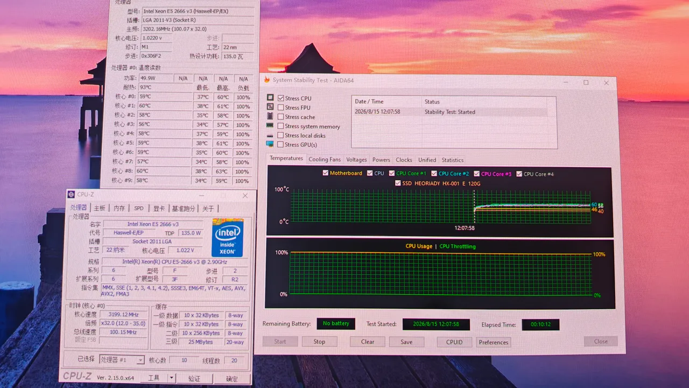Enable the Stress system memory checkbox

coord(281,126)
